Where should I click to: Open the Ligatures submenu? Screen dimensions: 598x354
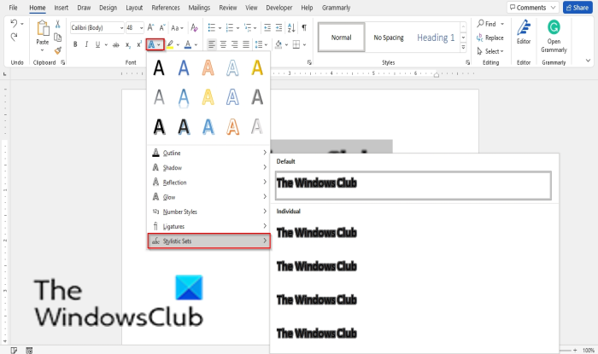[208, 227]
